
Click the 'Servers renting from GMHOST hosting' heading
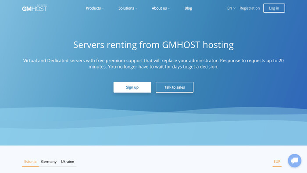pos(153,45)
